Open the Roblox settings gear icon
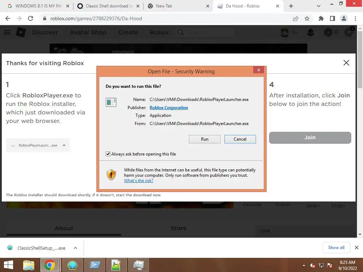The height and width of the screenshot is (272, 363). pos(349,32)
